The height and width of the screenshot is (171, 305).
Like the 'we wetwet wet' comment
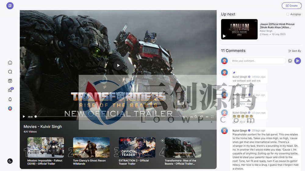click(235, 86)
